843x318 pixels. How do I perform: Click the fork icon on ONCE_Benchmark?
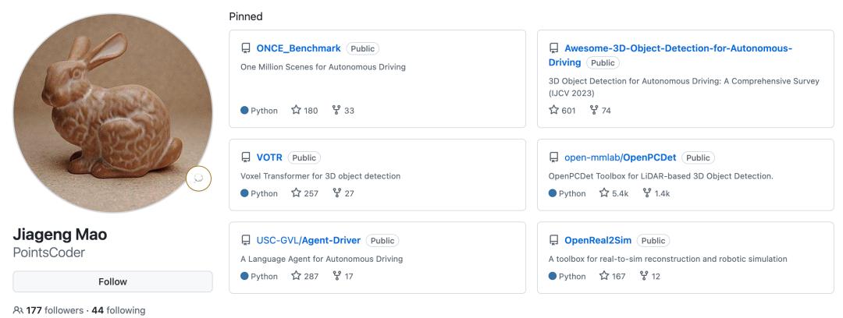point(336,111)
